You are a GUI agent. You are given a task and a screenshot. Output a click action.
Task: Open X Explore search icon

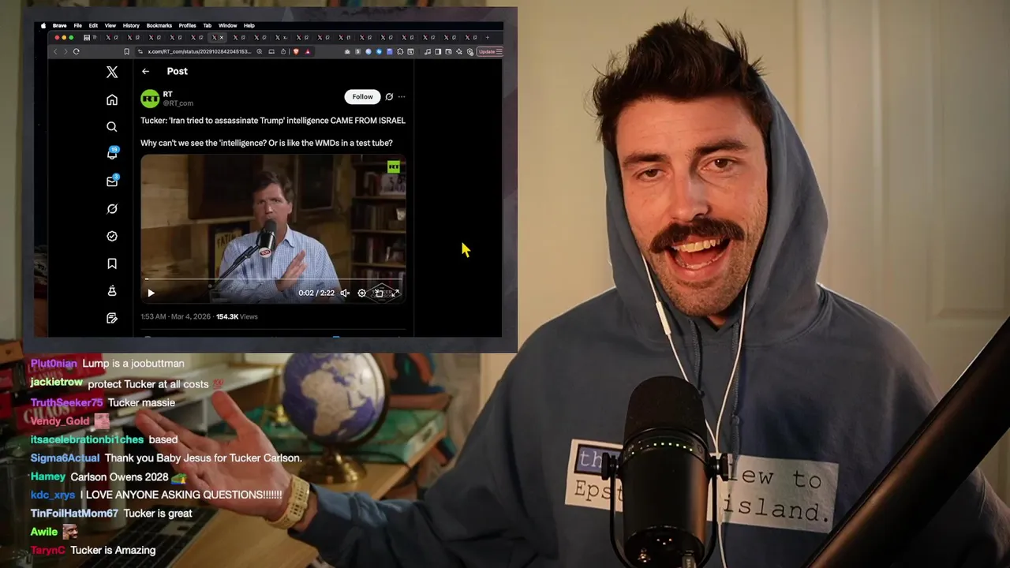click(112, 127)
